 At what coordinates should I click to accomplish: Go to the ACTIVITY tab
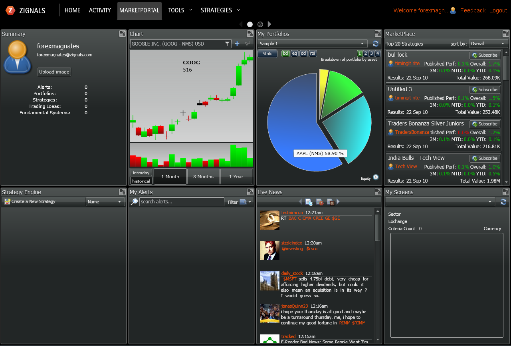tap(99, 10)
